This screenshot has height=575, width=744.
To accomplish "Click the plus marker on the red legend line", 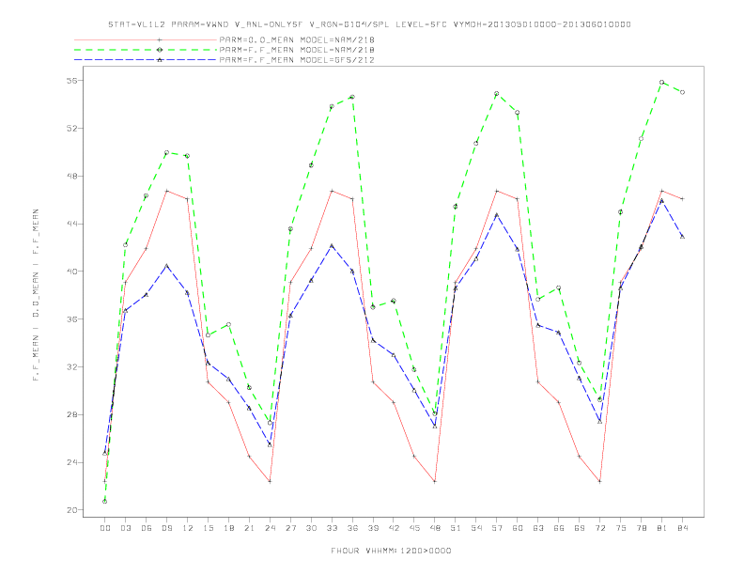I will (x=160, y=40).
